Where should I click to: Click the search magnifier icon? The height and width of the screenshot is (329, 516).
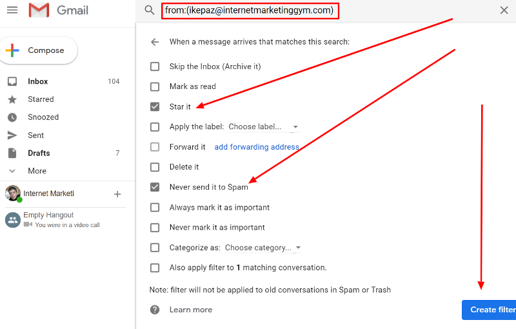pos(150,10)
